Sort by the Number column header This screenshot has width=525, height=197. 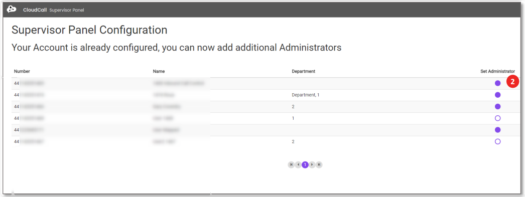pyautogui.click(x=22, y=71)
